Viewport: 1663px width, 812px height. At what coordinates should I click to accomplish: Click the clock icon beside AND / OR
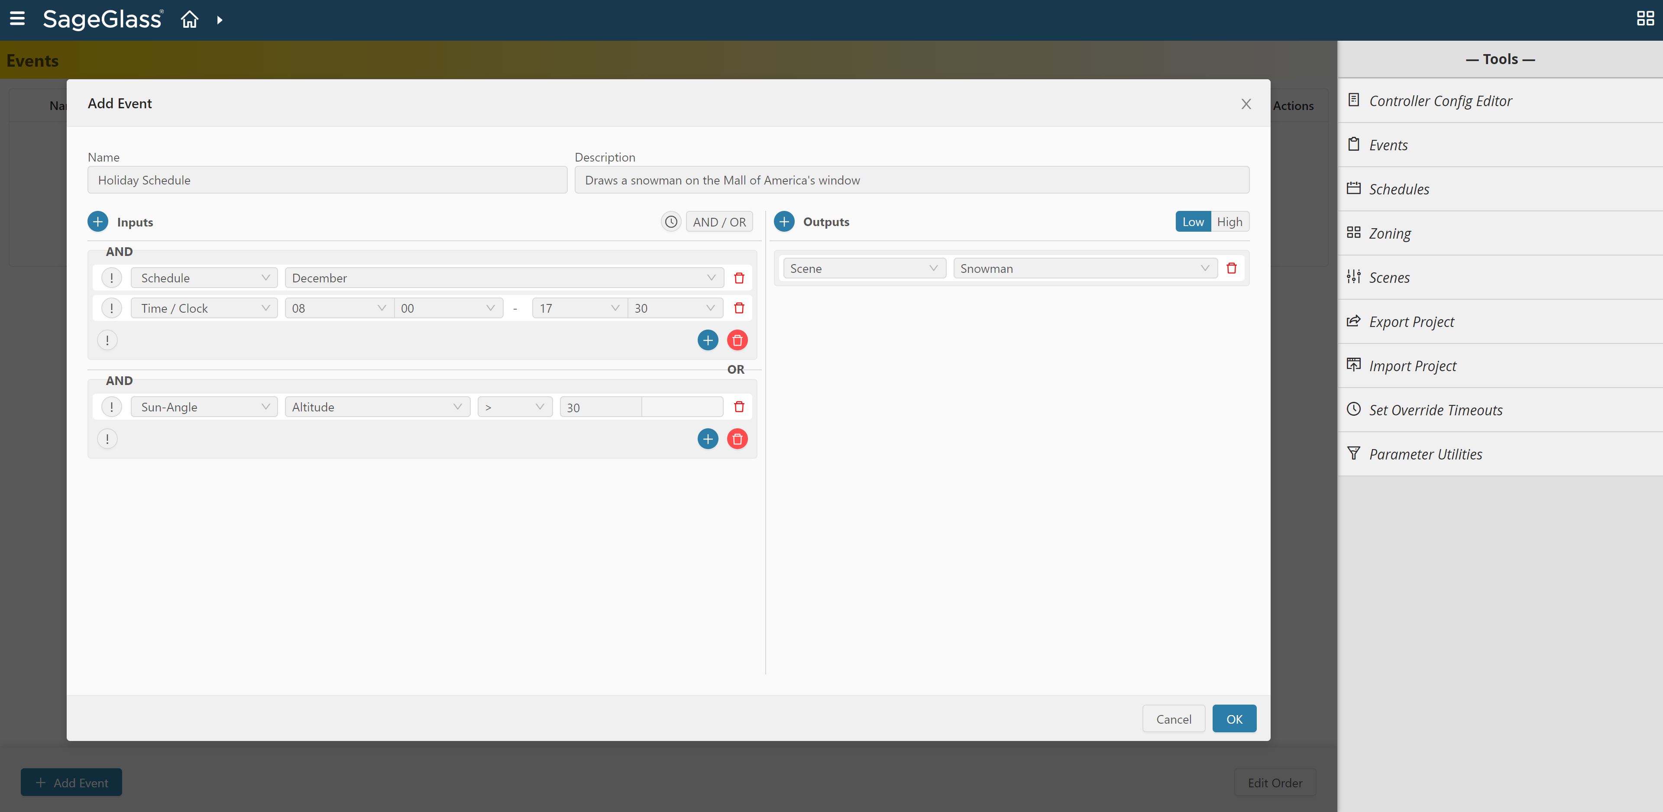coord(671,222)
